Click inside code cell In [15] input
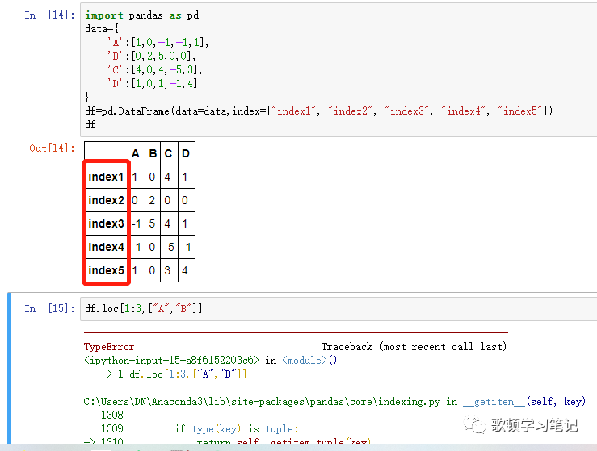This screenshot has width=597, height=451. 338,309
